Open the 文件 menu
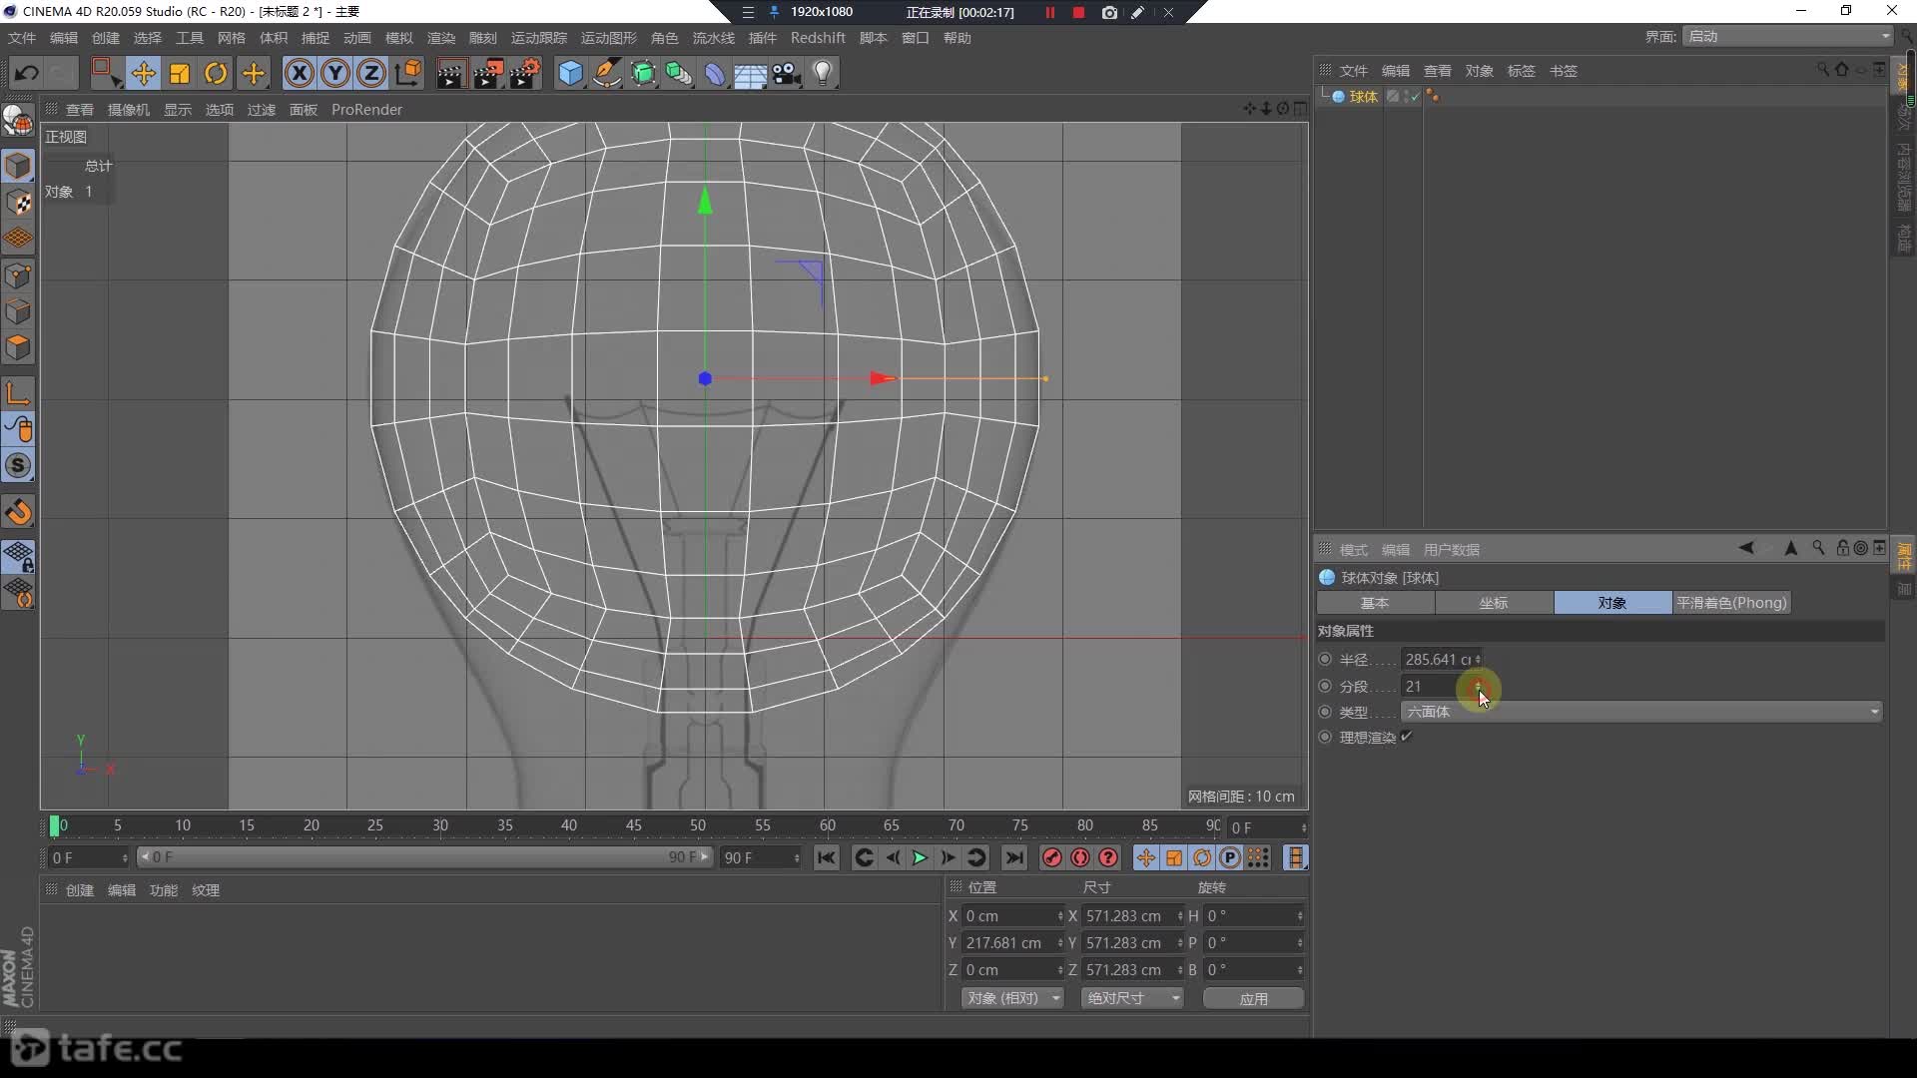This screenshot has width=1917, height=1078. pyautogui.click(x=22, y=38)
